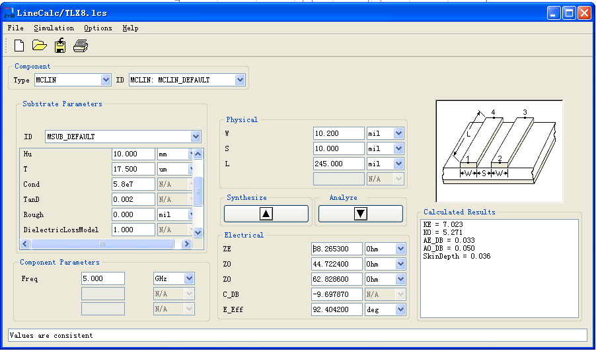Click the Values are consistent status text

point(51,335)
